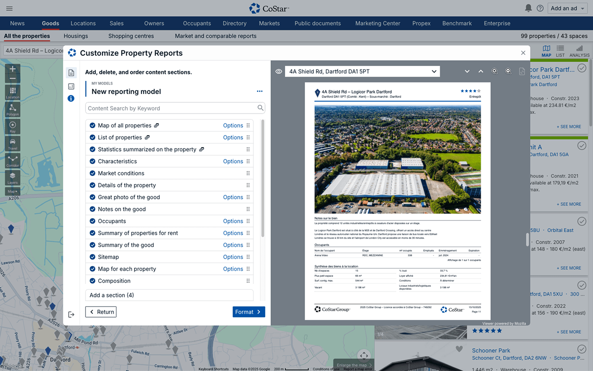Viewport: 593px width, 371px height.
Task: Uncheck the Market conditions section
Action: (x=92, y=173)
